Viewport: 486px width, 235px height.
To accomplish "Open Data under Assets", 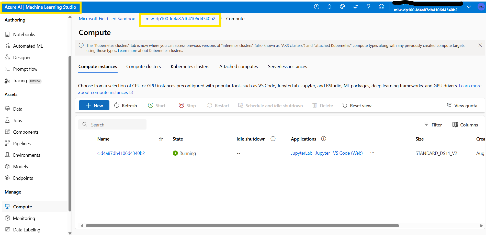I will pyautogui.click(x=14, y=109).
